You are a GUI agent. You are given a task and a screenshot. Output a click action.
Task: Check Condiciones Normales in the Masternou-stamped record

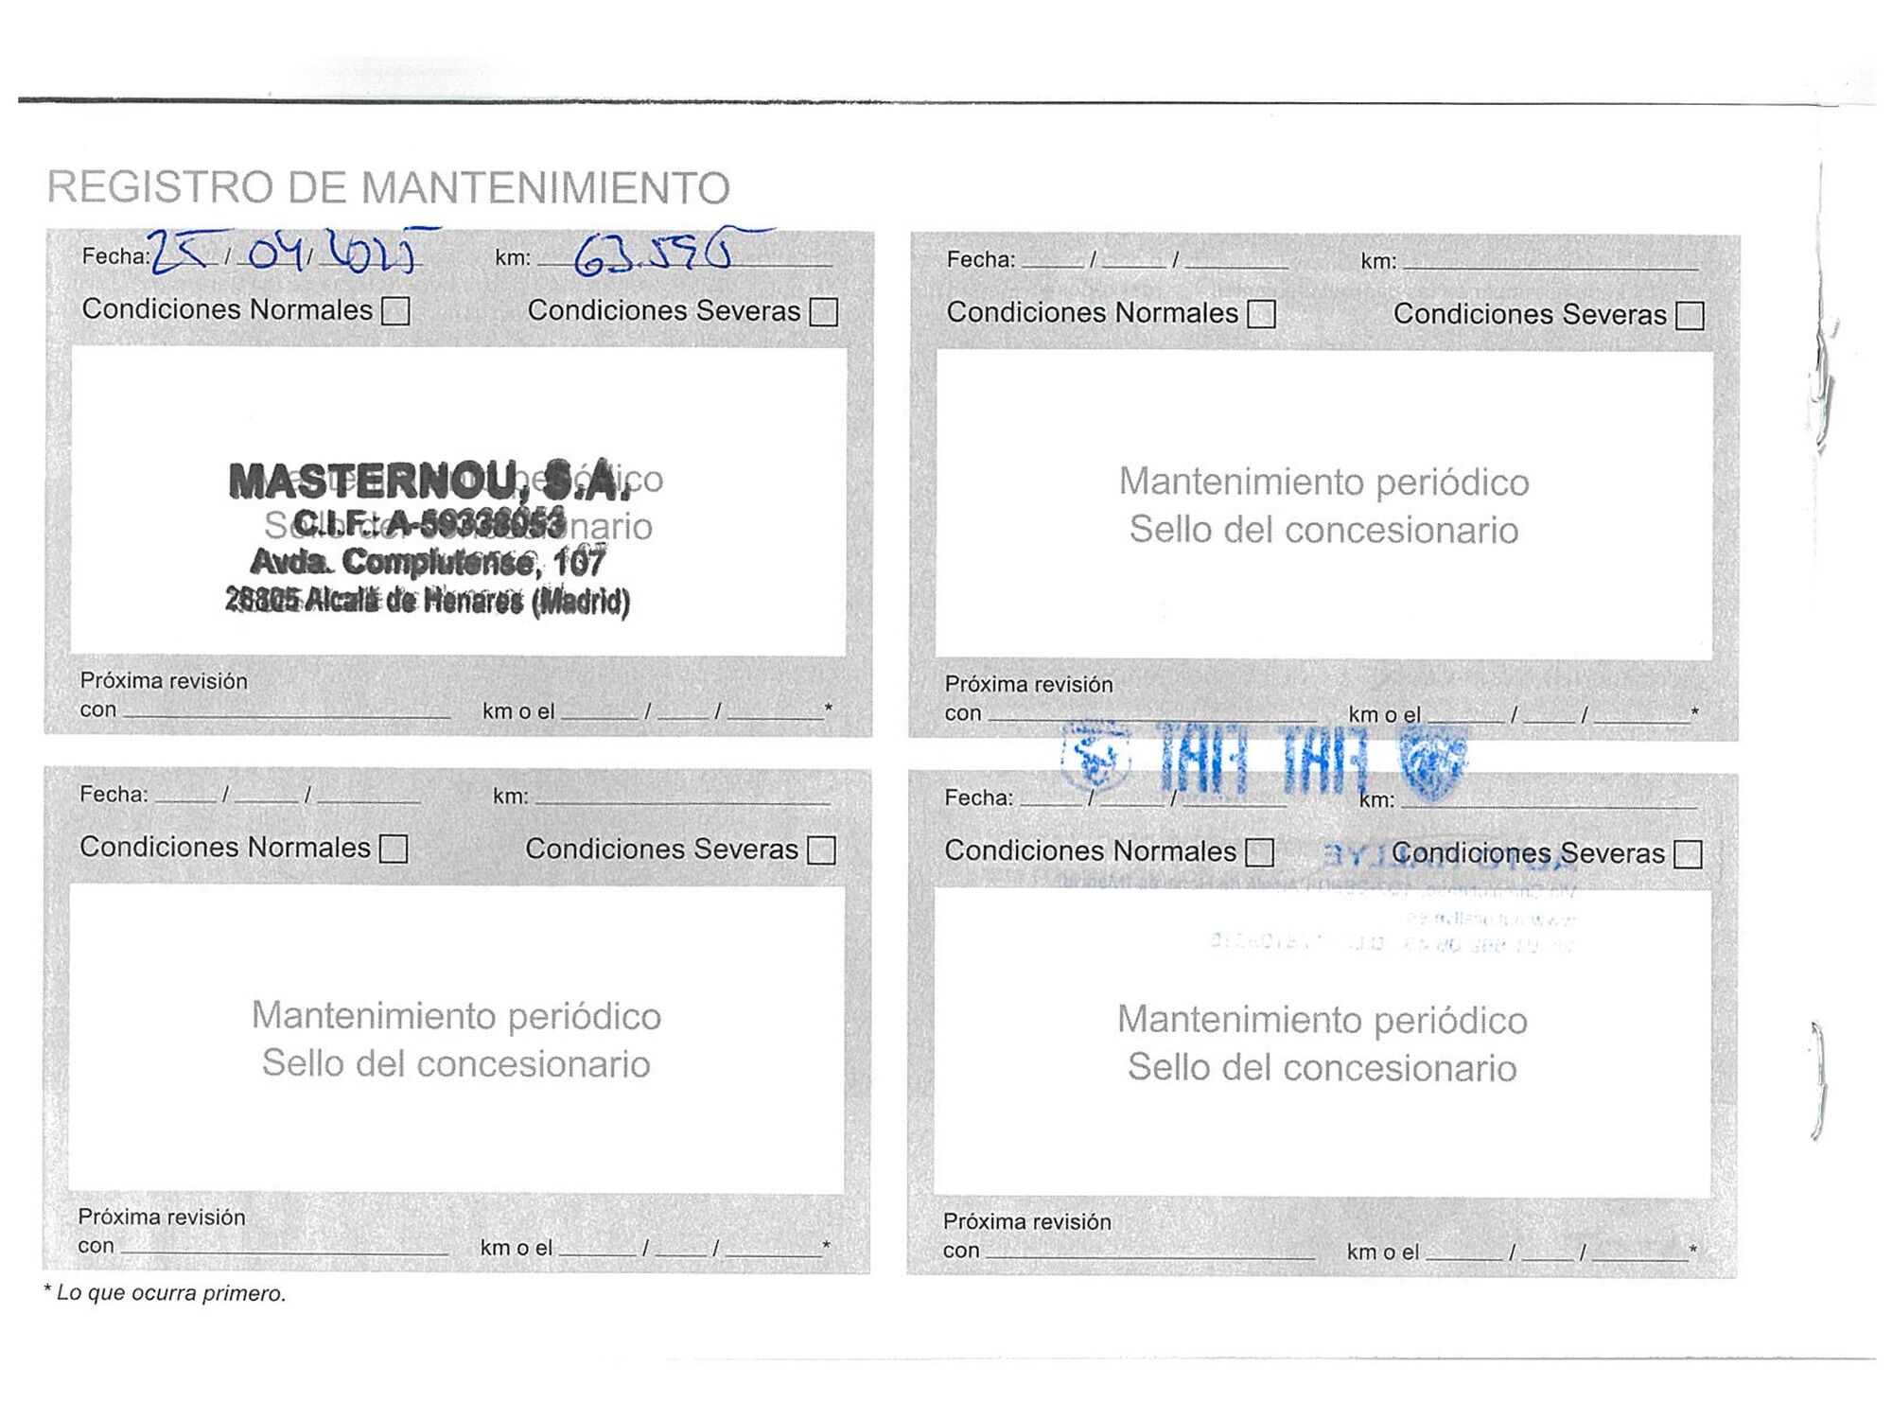(x=395, y=311)
